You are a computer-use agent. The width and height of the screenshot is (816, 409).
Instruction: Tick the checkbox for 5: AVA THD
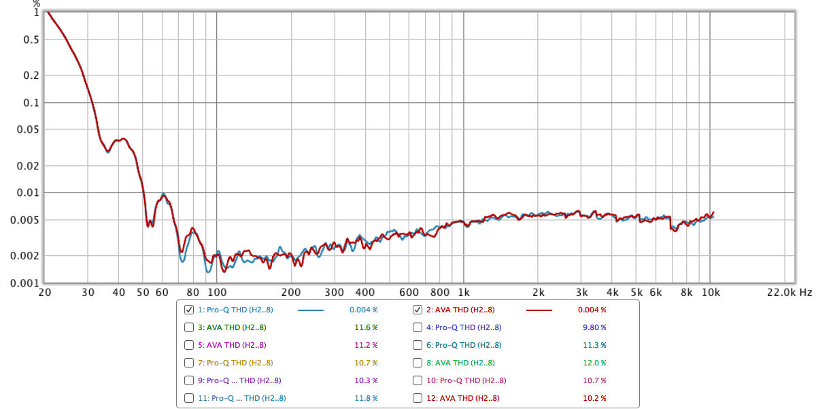click(x=189, y=345)
